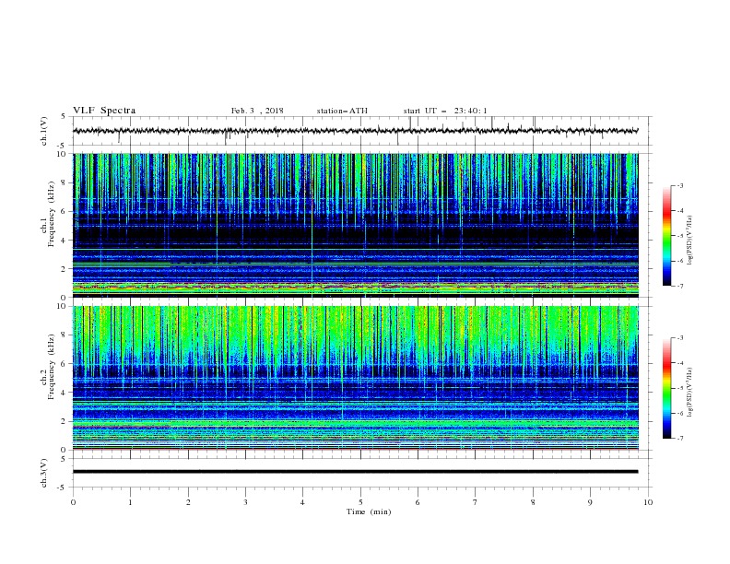This screenshot has height=564, width=730.
Task: Click the ch.3 flat black trace
Action: (x=356, y=472)
